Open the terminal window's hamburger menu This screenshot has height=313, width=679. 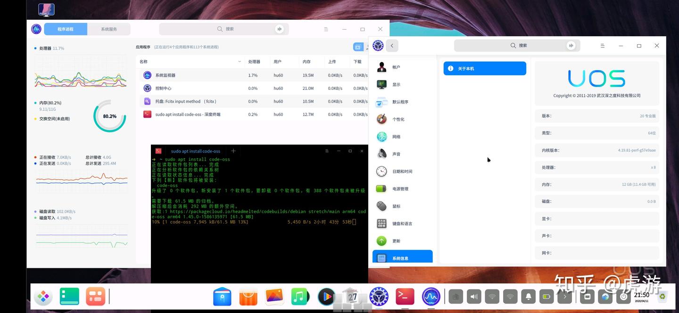tap(327, 151)
